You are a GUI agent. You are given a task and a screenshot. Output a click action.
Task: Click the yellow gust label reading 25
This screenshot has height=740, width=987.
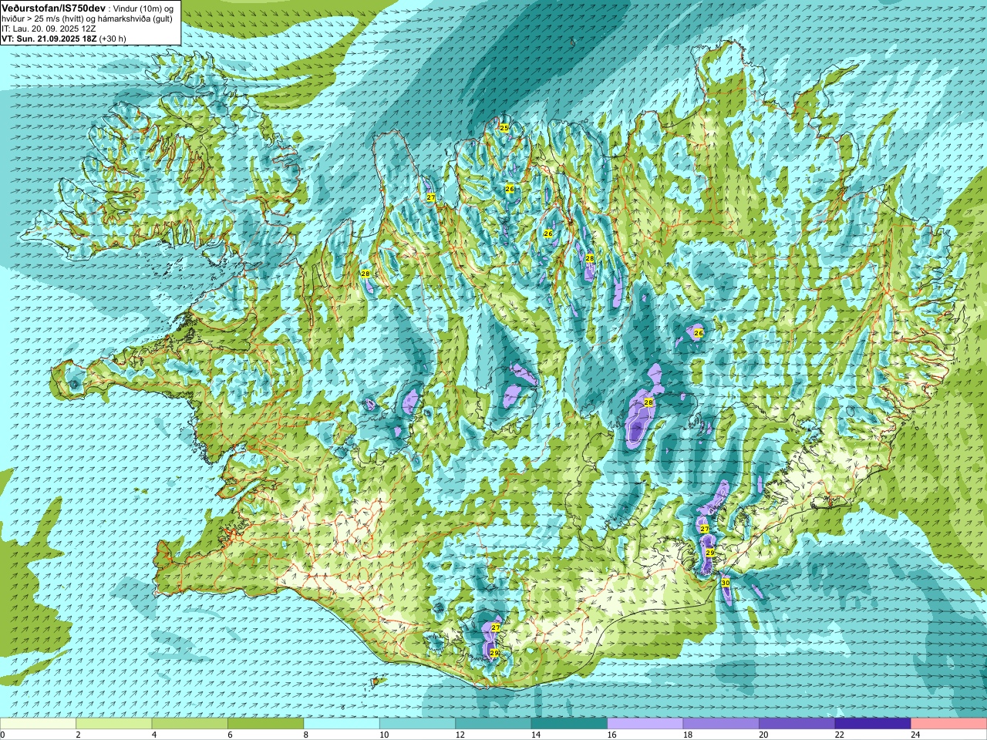[x=504, y=128]
